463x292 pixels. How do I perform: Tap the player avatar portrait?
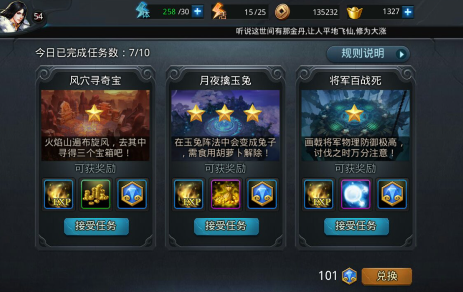pos(15,17)
